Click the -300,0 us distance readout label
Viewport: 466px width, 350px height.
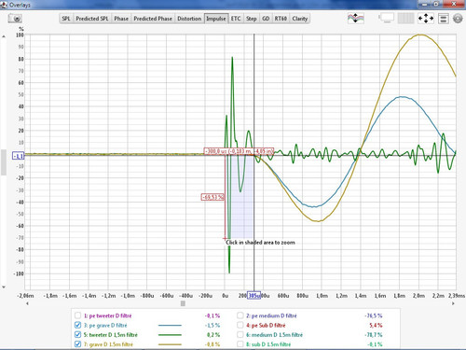(239, 151)
